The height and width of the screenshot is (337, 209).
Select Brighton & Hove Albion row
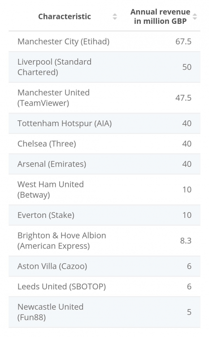[x=104, y=241]
